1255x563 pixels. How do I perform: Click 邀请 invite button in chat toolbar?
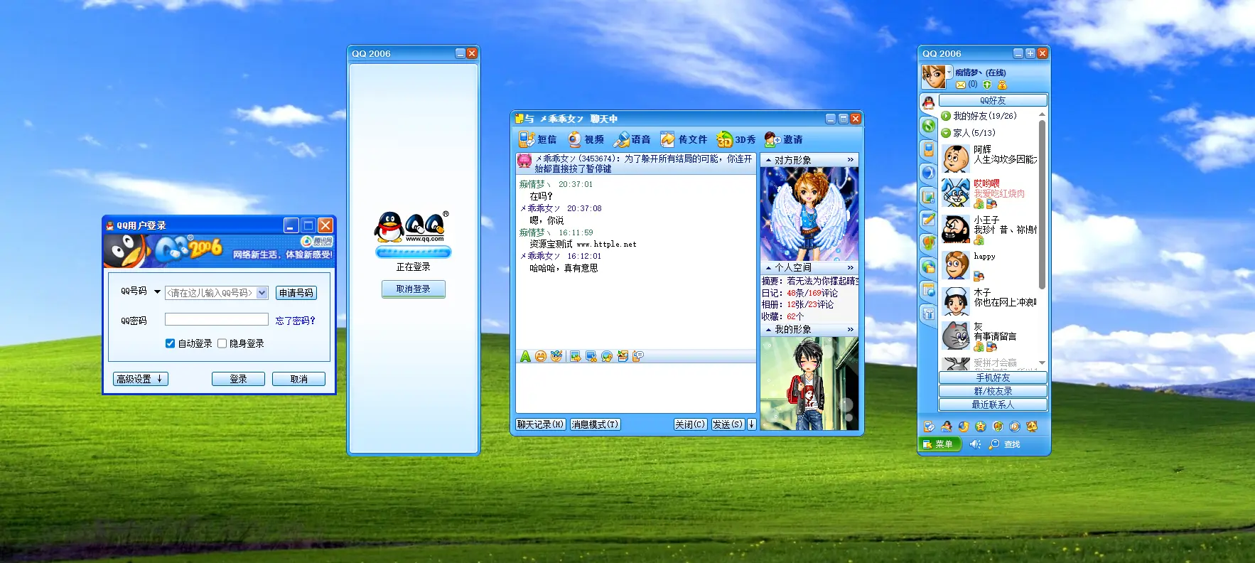point(783,139)
